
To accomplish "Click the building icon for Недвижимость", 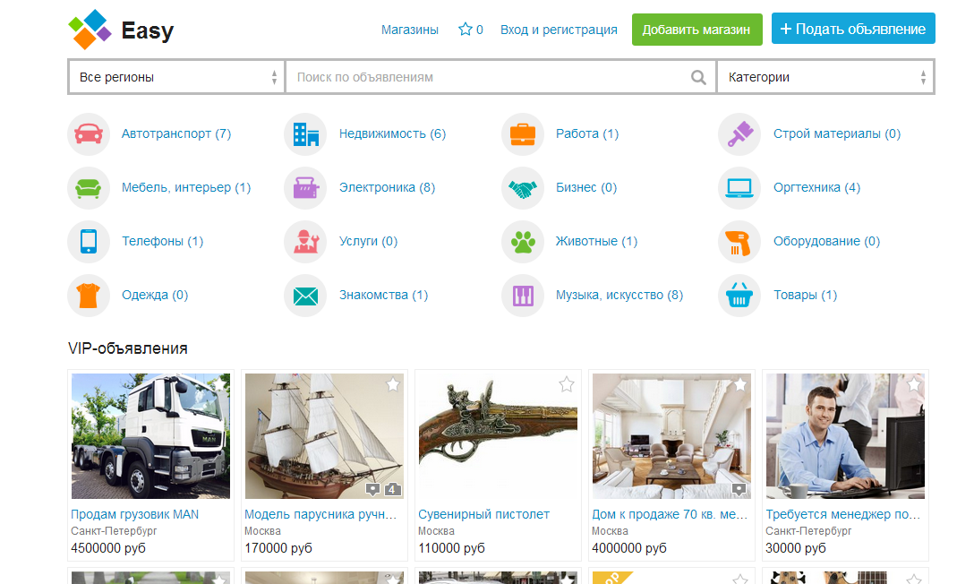I will tap(305, 133).
